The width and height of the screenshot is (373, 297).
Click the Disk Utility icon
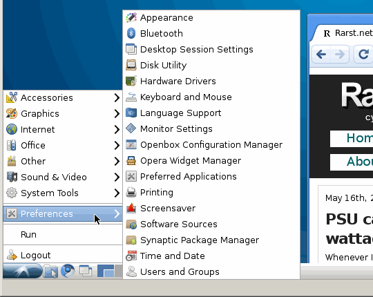click(x=131, y=65)
